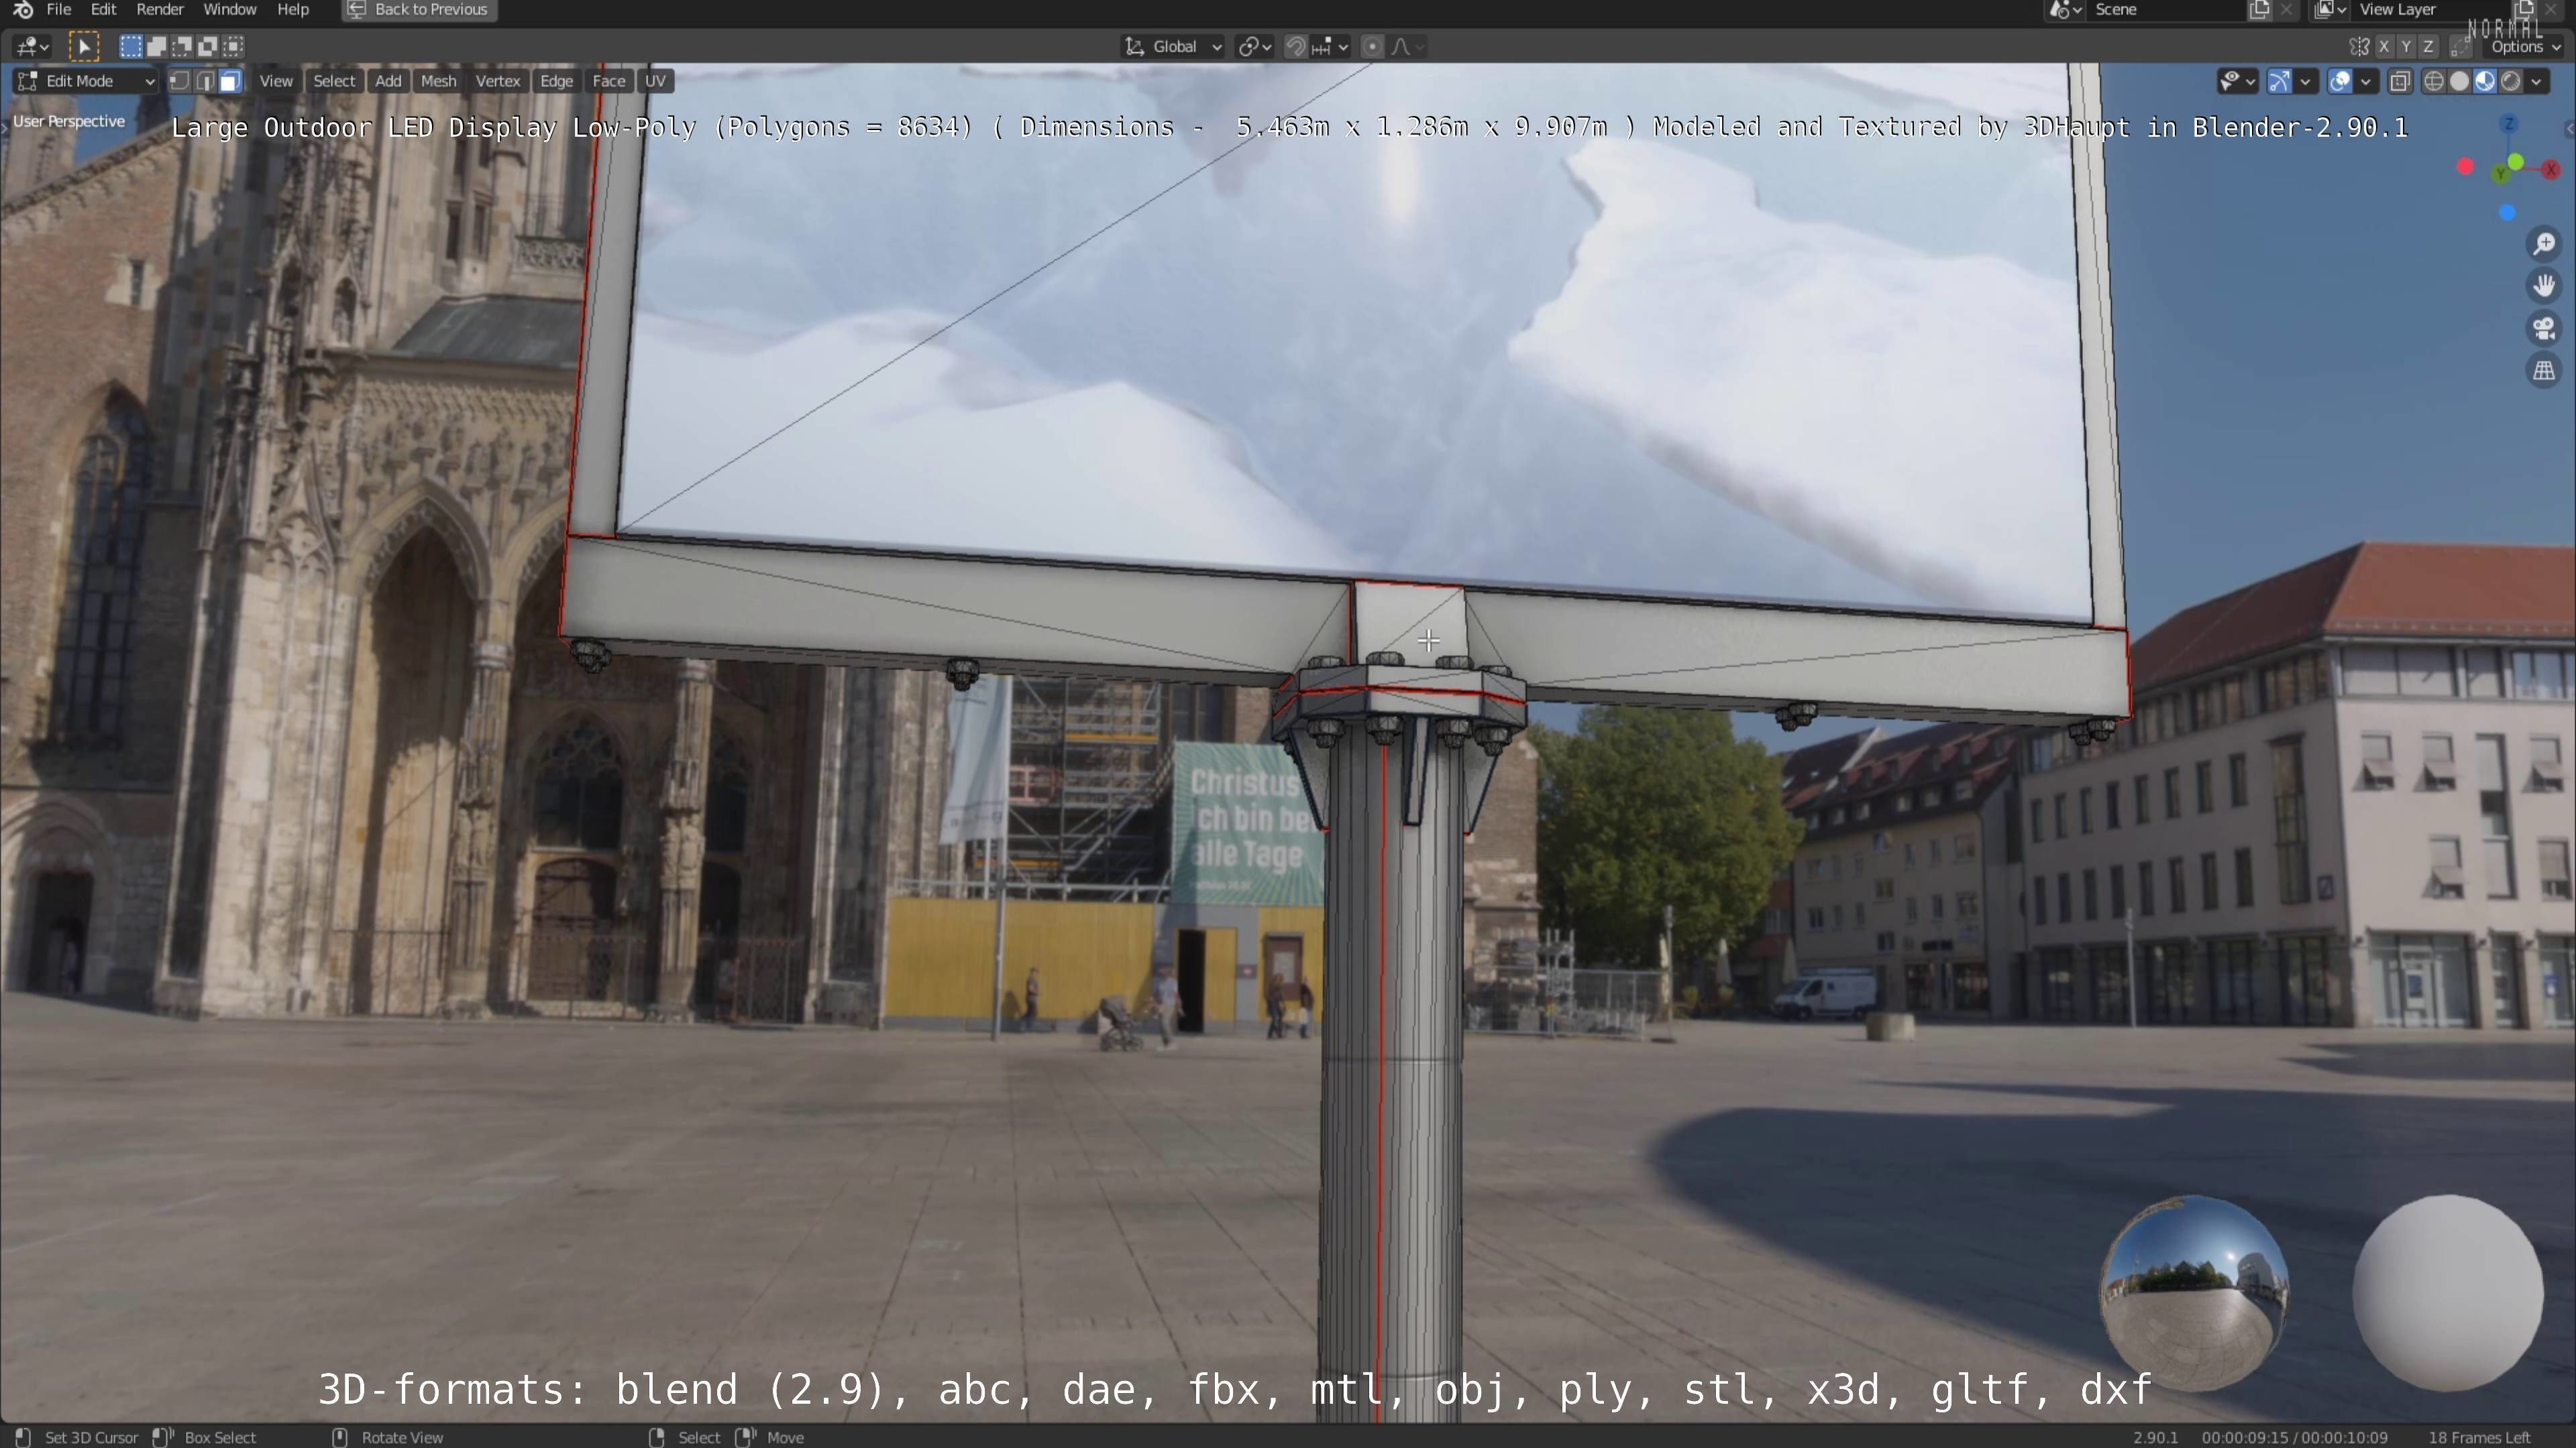Open the Edit Mode dropdown

pos(86,81)
